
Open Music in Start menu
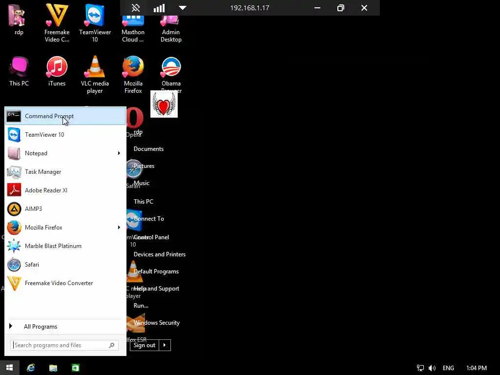pos(142,183)
